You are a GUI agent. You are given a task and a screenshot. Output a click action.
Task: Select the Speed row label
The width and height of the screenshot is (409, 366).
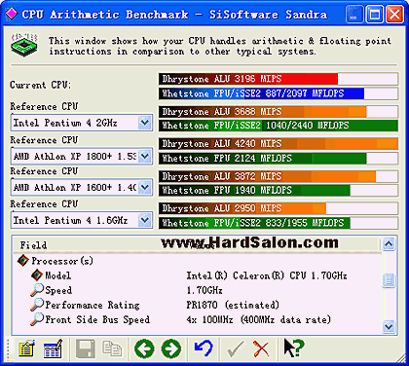58,290
